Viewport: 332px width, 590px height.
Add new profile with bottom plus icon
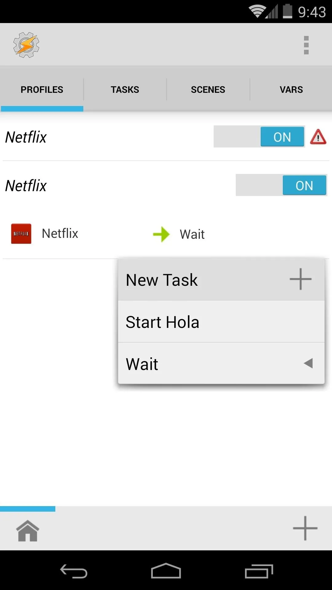click(x=305, y=528)
